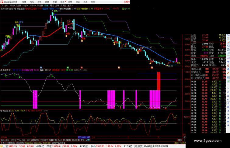
Task: Open the 互动问答 tab
Action: [x=47, y=143]
